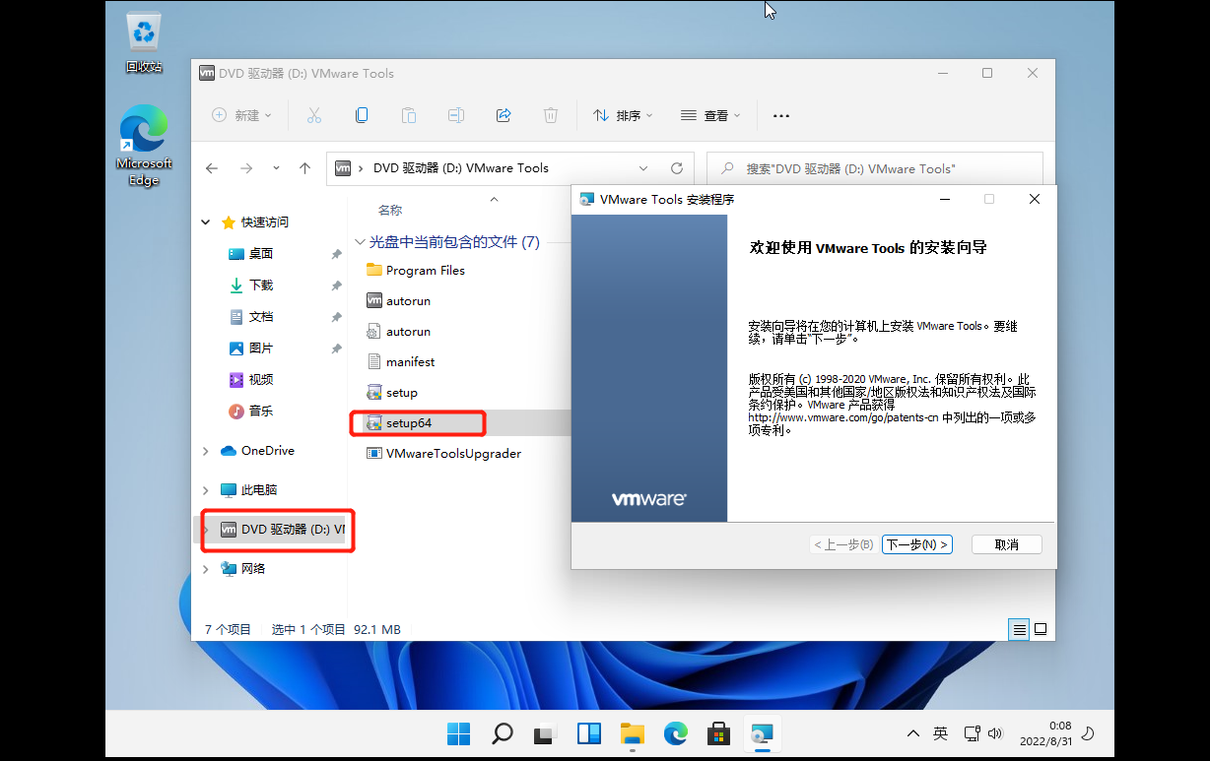Image resolution: width=1210 pixels, height=761 pixels.
Task: Open the New (新建) dropdown menu
Action: pyautogui.click(x=241, y=115)
